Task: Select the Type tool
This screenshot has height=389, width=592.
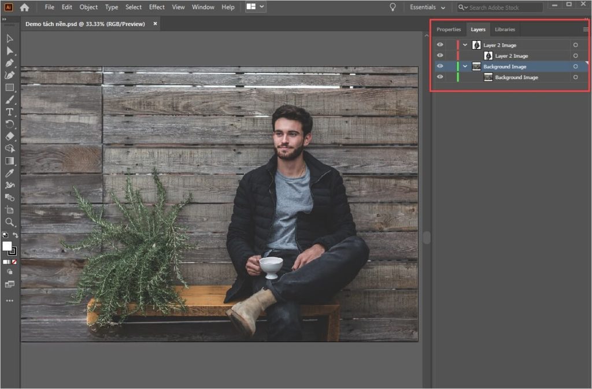Action: click(10, 112)
